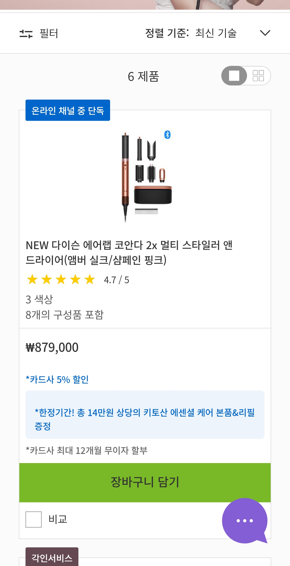Image resolution: width=290 pixels, height=566 pixels.
Task: Tap the 필터 filter label
Action: click(49, 34)
